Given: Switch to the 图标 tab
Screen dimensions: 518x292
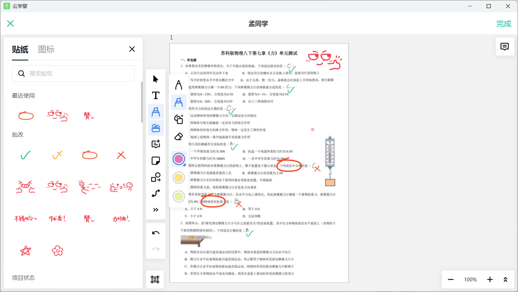Looking at the screenshot, I should tap(46, 49).
